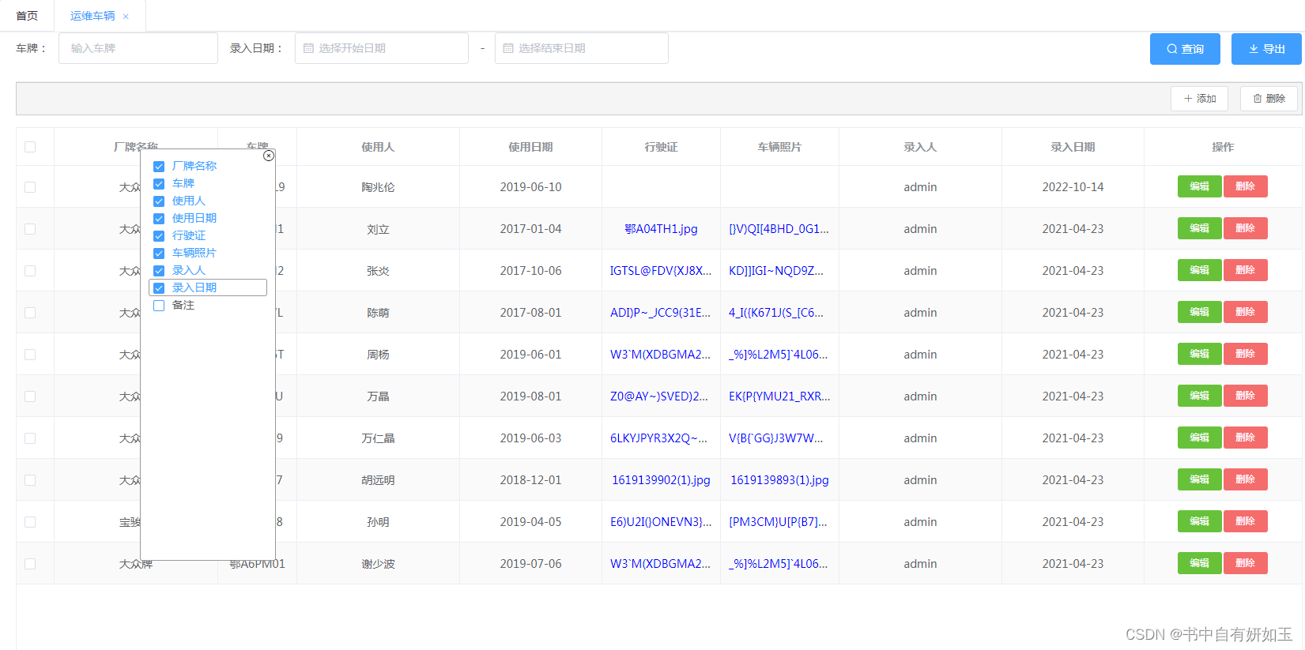
Task: Click 编辑 in 胡远明 row
Action: pos(1199,479)
